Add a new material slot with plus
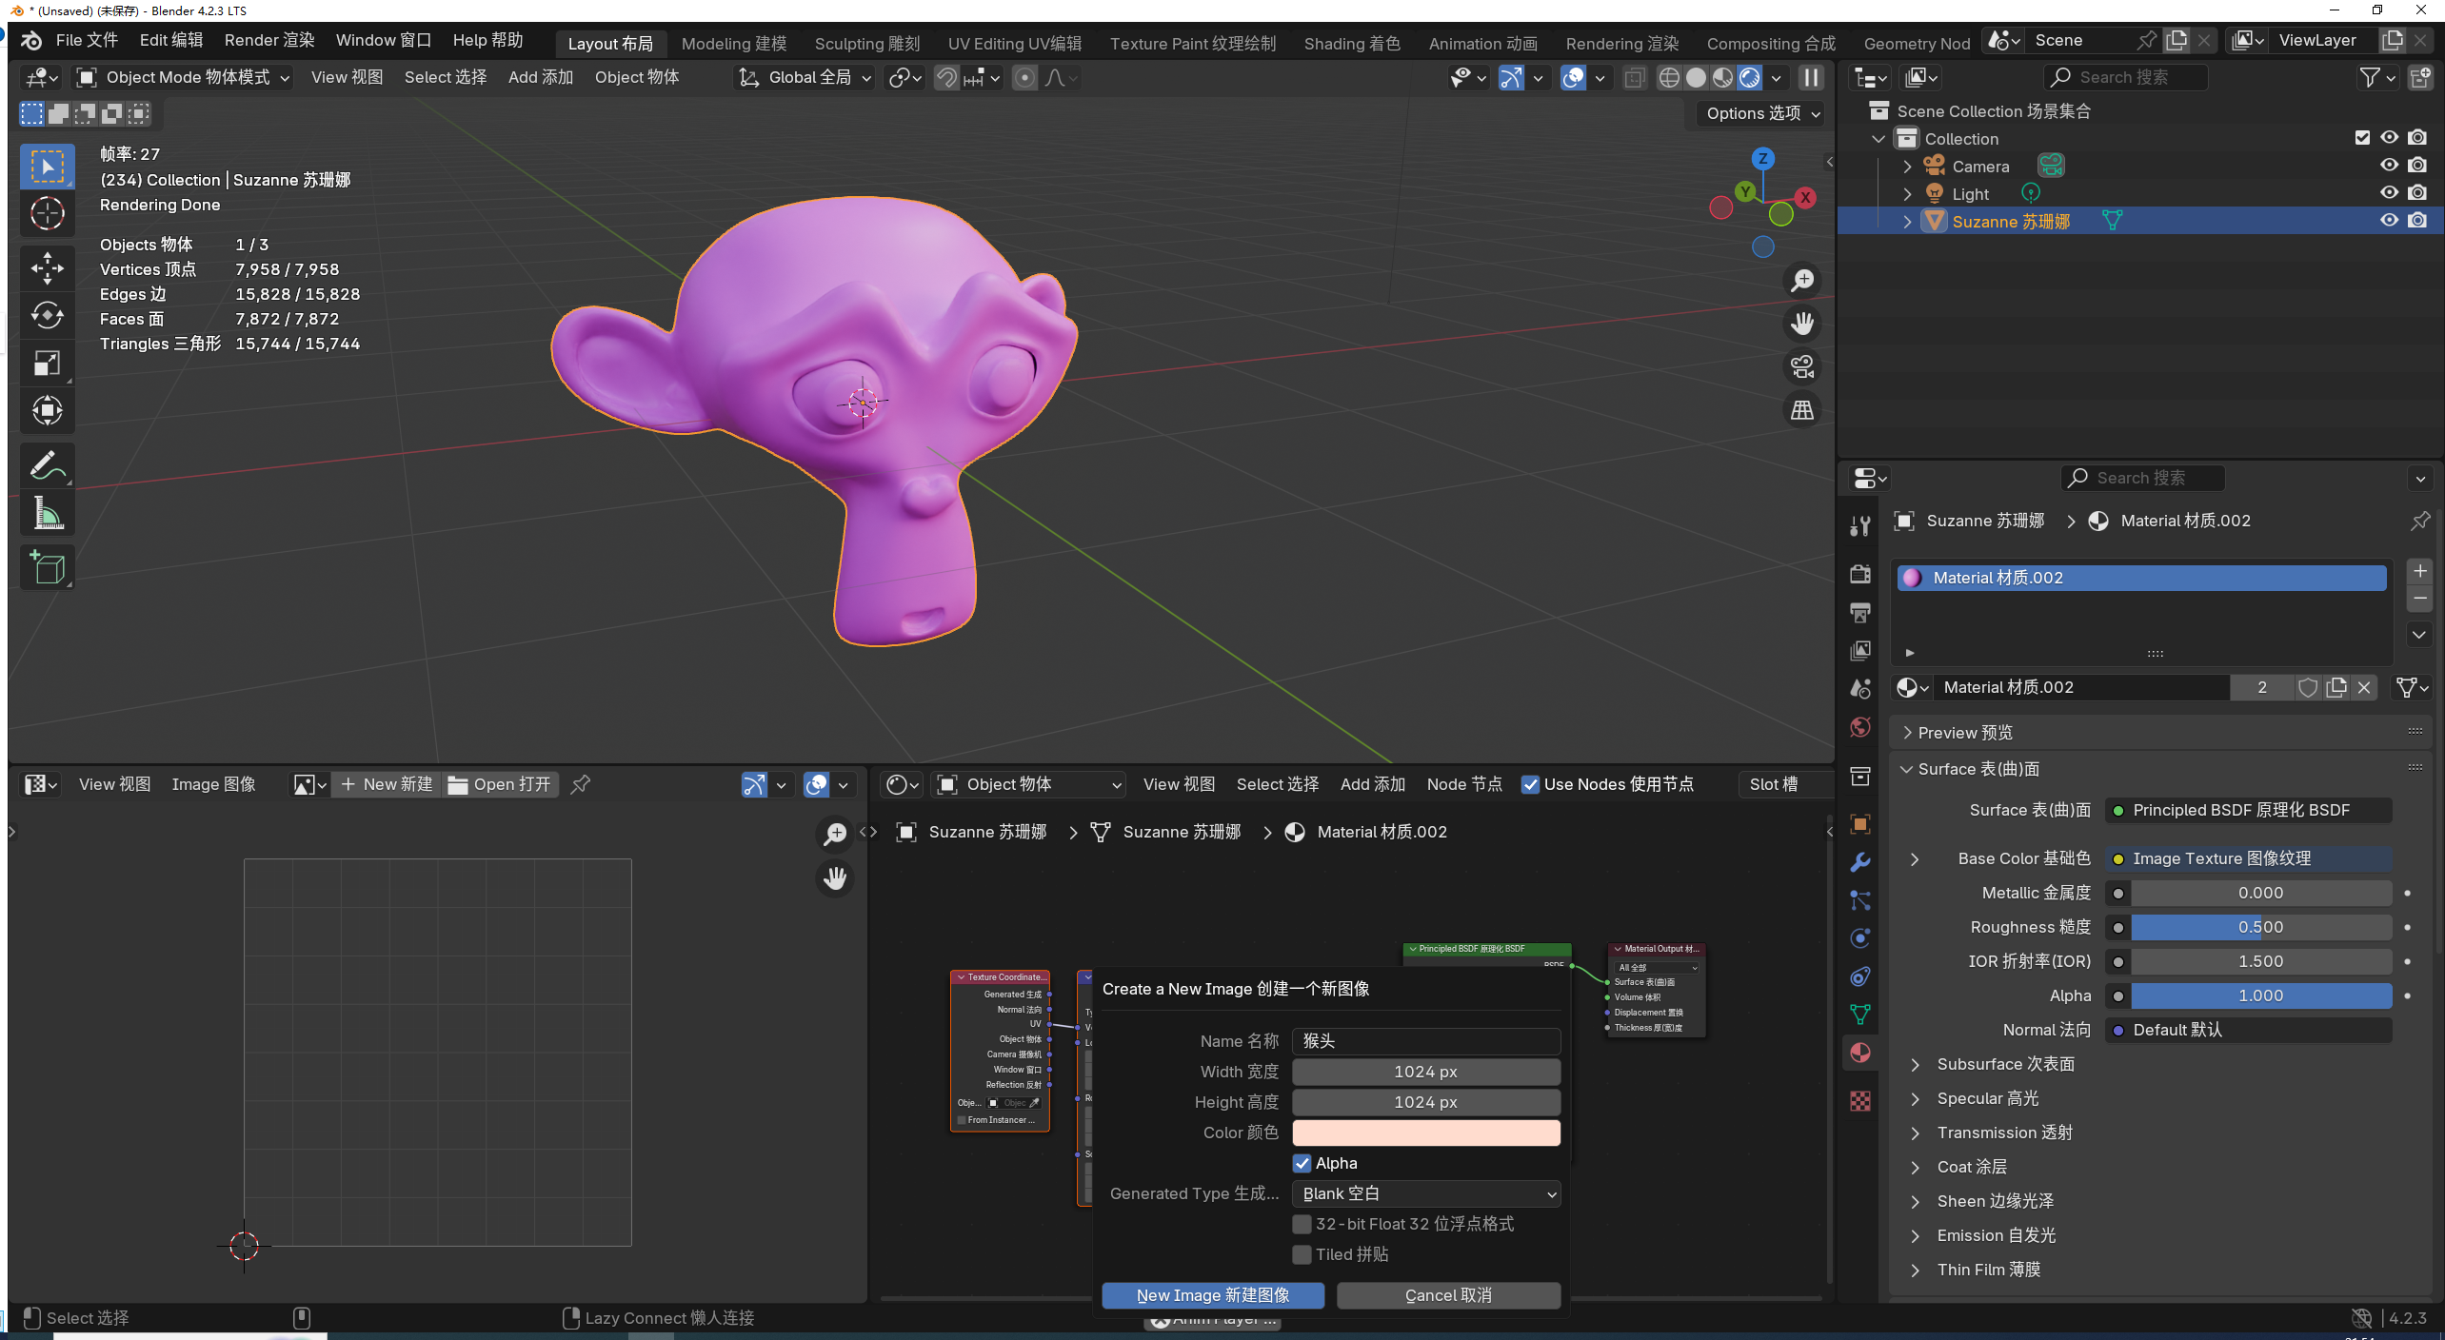 2419,571
